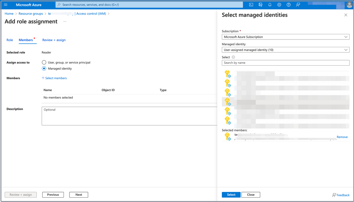The image size is (354, 202).
Task: Open Azure Cloud Shell from the top bar
Action: [x=251, y=5]
